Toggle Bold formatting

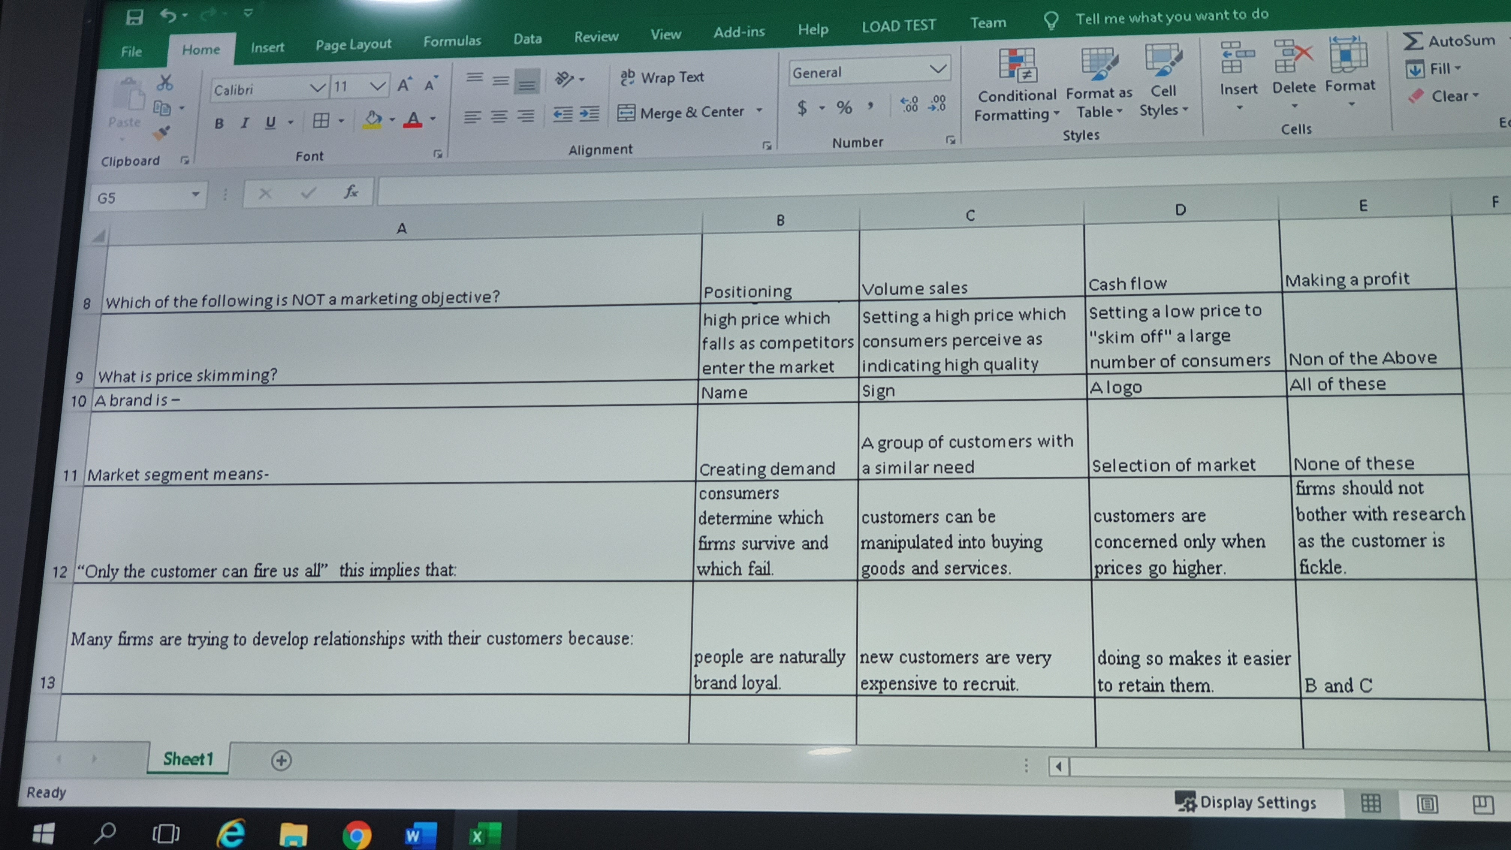219,123
